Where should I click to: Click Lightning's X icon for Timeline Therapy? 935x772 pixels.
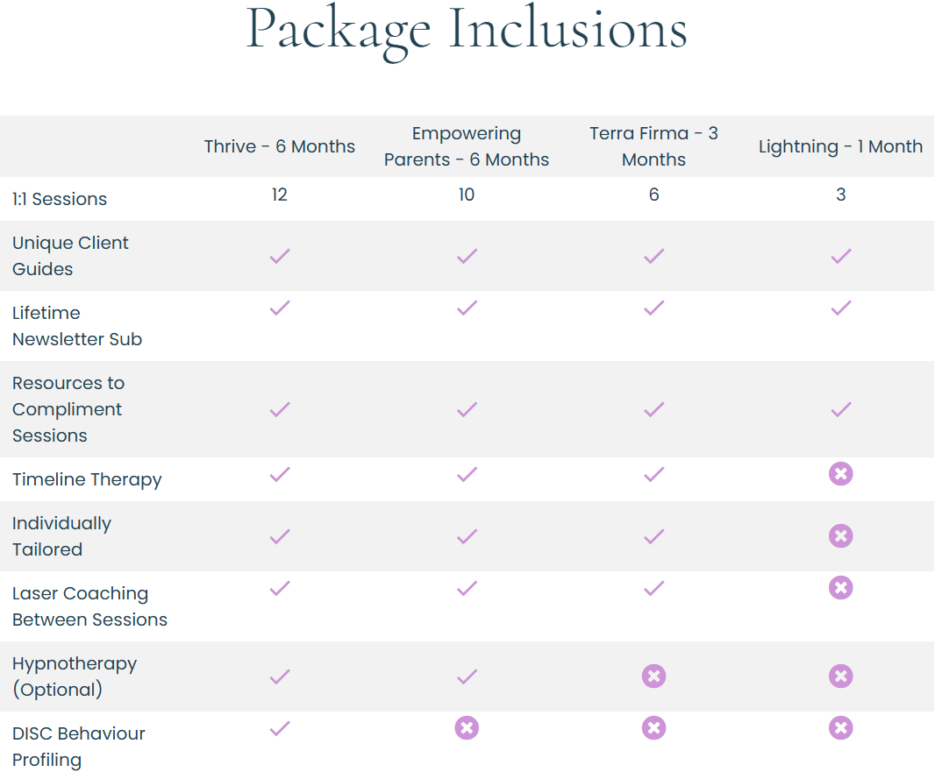pos(840,474)
